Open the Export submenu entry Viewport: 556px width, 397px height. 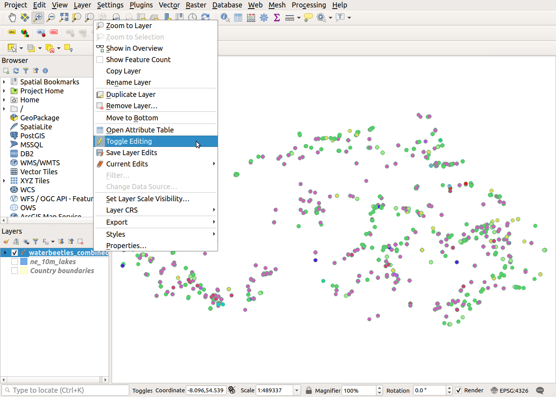(156, 222)
